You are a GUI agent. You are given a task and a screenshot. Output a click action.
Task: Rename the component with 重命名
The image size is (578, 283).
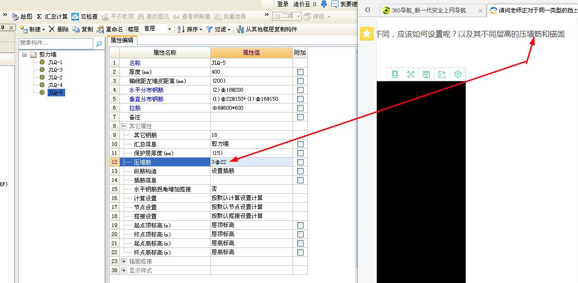[110, 29]
